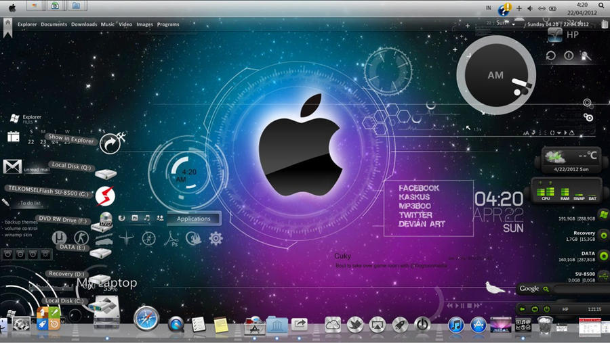Open the Music menu item
The height and width of the screenshot is (343, 610).
click(x=107, y=24)
